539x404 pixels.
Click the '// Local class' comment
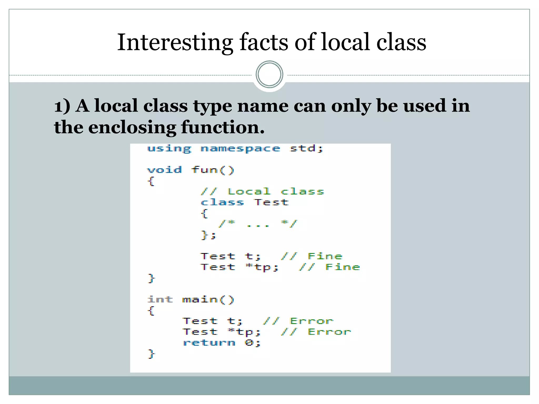tap(262, 191)
